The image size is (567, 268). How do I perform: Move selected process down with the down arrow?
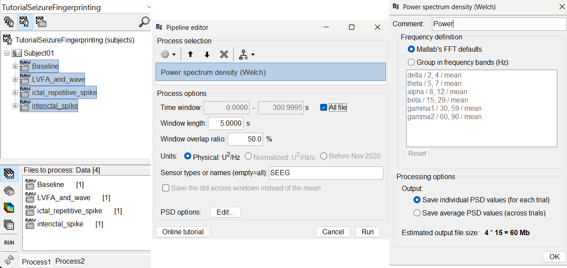(x=207, y=55)
